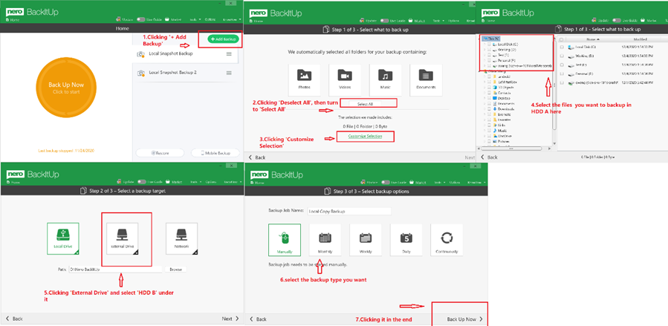Click OneDrive folder icon in tree
The width and height of the screenshot is (668, 326).
pos(495,136)
